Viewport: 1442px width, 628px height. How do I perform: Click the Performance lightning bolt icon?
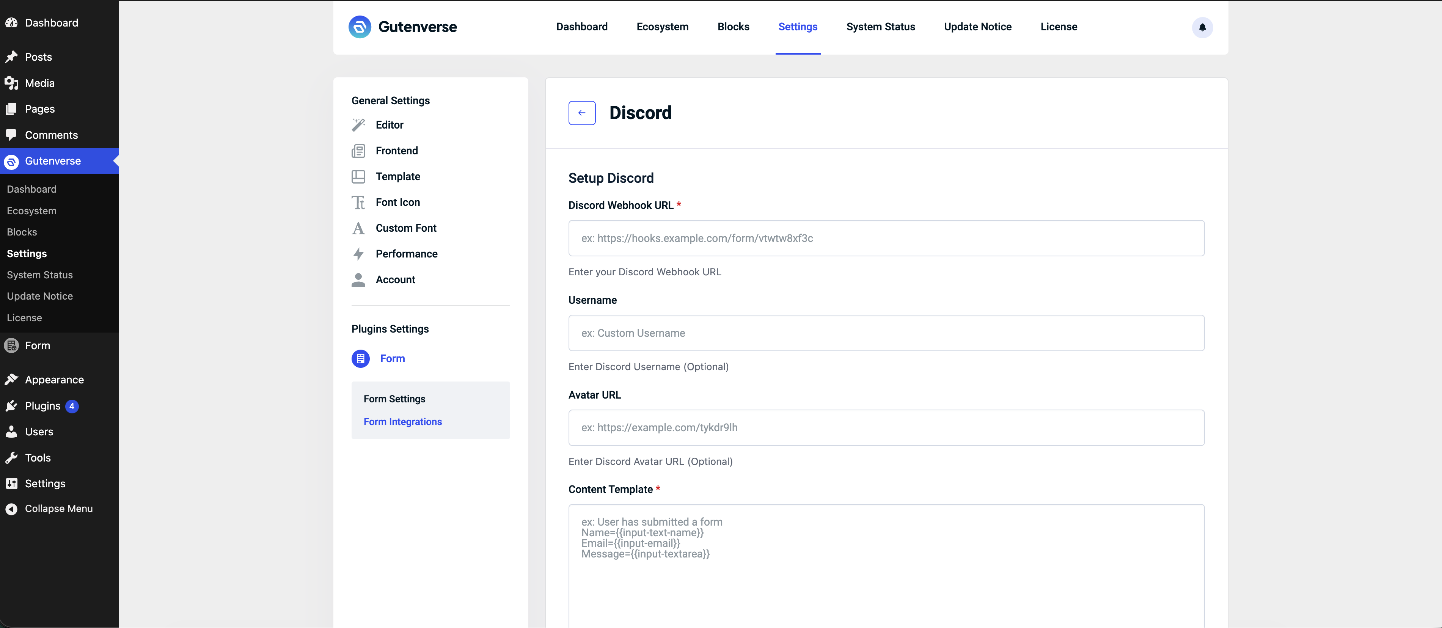coord(358,254)
